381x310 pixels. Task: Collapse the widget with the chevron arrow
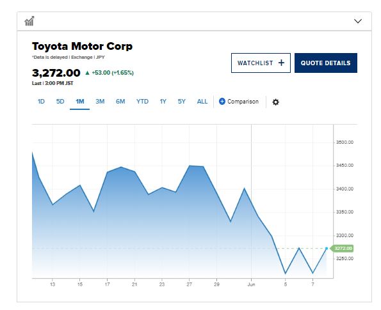tap(358, 21)
